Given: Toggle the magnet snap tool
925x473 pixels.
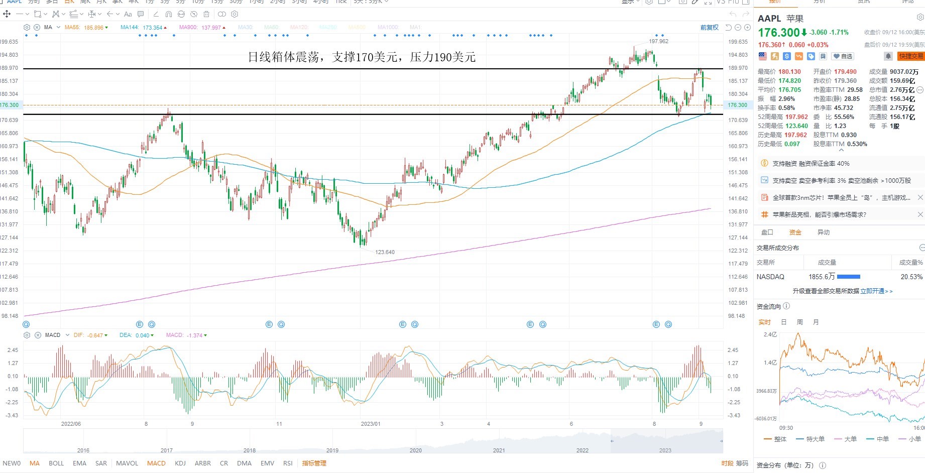Looking at the screenshot, I should (168, 14).
